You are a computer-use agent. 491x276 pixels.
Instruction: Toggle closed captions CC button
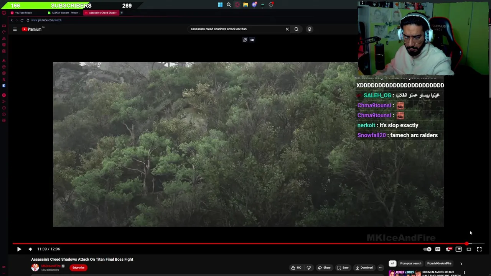[x=438, y=249]
